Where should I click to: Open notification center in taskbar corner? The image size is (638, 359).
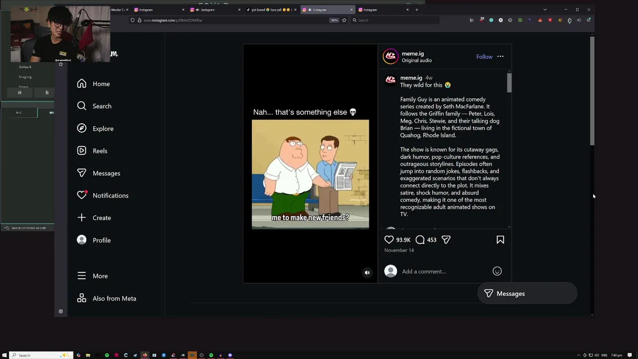pos(630,355)
